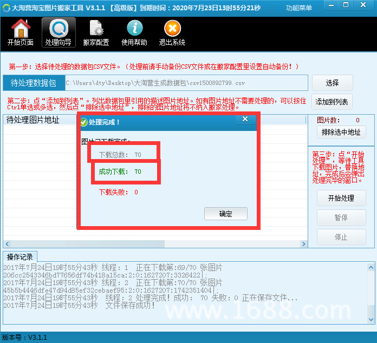The image size is (377, 343).
Task: Open the 搬家配置 settings icon
Action: [96, 32]
